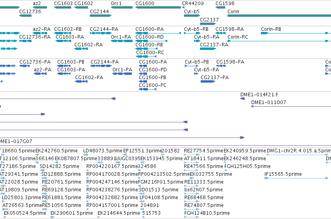The height and width of the screenshot is (219, 331).
Task: Select the DME1-017G07 clone label
Action: 16,141
